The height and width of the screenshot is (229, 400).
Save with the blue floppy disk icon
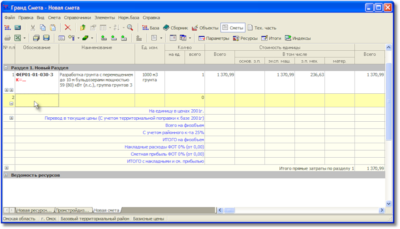coord(46,38)
